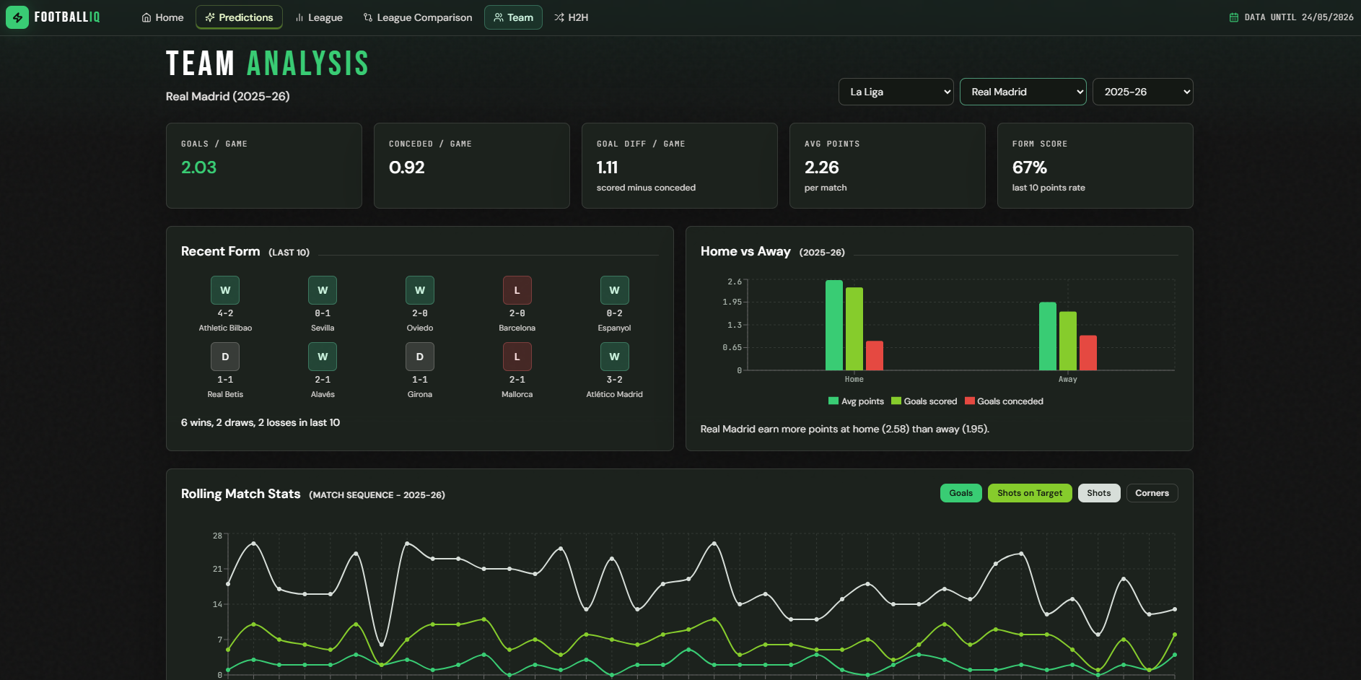The width and height of the screenshot is (1361, 680).
Task: Click the 3-2 score for Atlético Madrid
Action: (615, 380)
